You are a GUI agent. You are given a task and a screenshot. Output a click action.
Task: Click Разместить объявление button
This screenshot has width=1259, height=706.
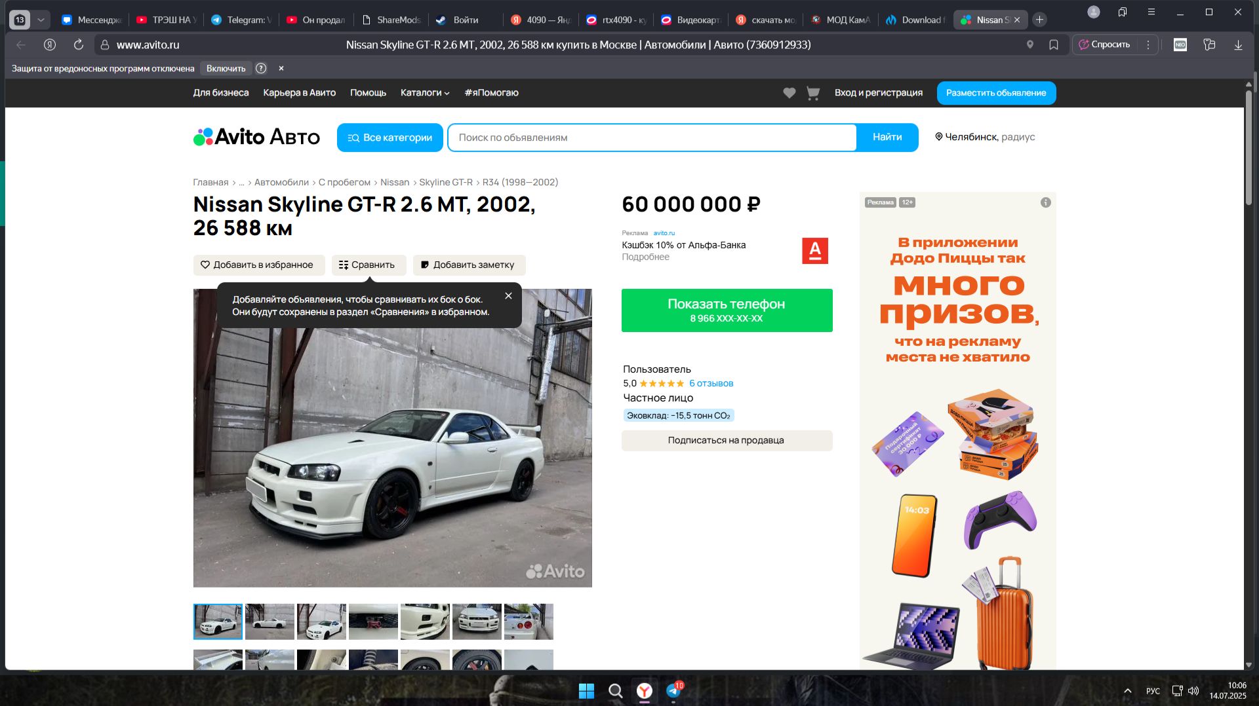[996, 93]
